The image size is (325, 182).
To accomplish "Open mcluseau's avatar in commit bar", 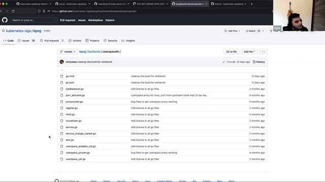I will click(x=61, y=62).
